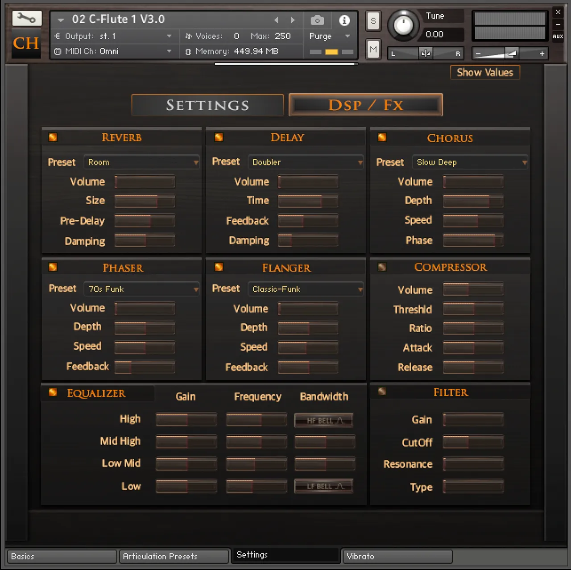Enable the Compressor power button
The width and height of the screenshot is (571, 570).
click(382, 267)
